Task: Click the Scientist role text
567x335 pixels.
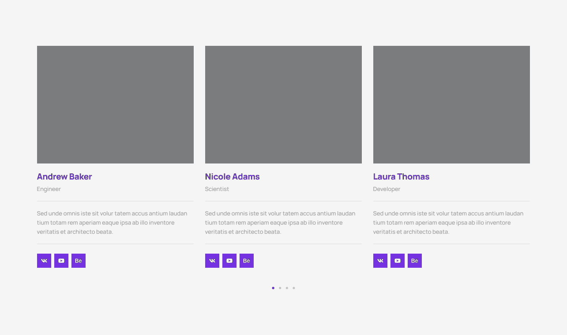Action: 217,189
